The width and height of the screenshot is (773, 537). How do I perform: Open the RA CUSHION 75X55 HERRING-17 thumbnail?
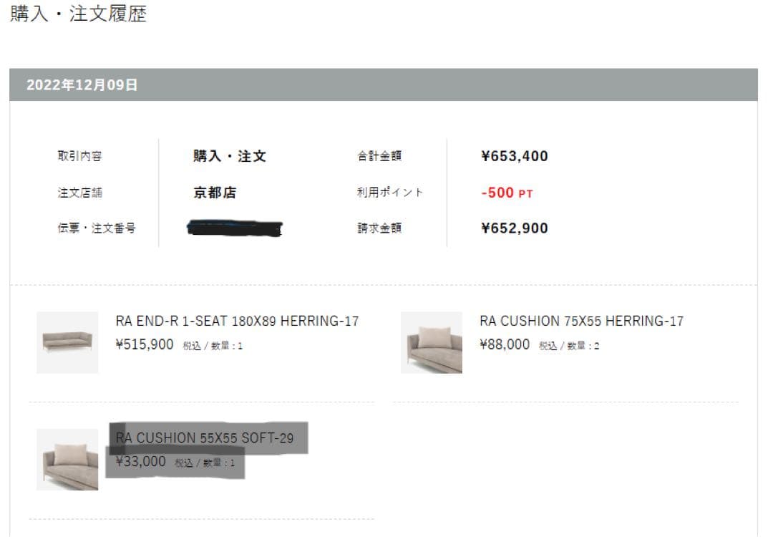pyautogui.click(x=432, y=342)
